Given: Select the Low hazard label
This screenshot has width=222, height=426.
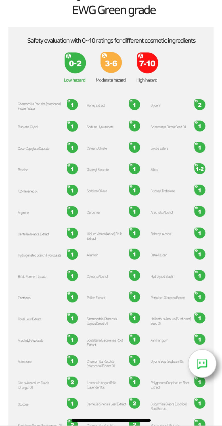Looking at the screenshot, I should (74, 80).
